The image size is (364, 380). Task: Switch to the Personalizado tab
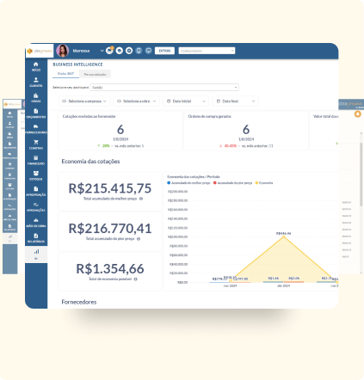pos(95,74)
